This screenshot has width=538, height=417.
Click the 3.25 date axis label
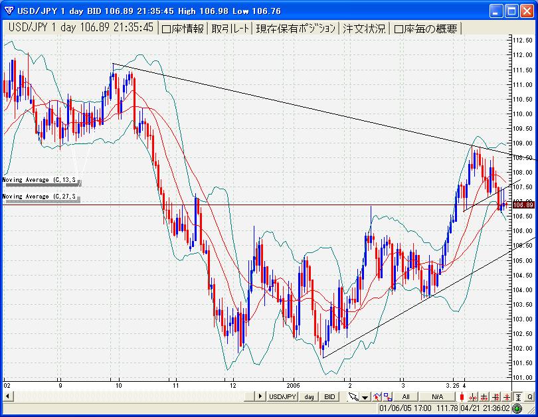coord(452,385)
